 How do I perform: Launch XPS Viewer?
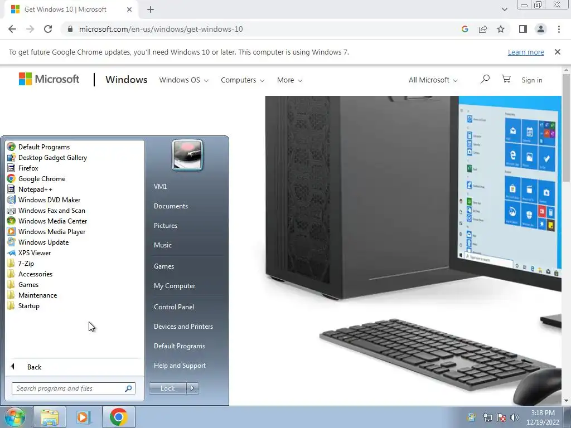(29, 252)
